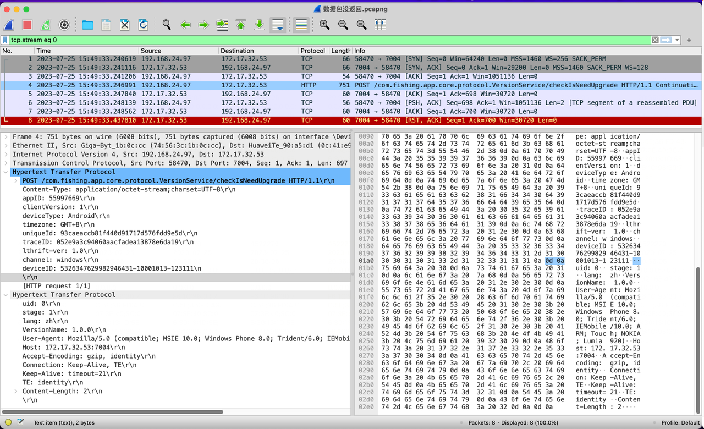Expand the POST checkIsNeedUpgrade request line
The image size is (704, 429).
16,180
